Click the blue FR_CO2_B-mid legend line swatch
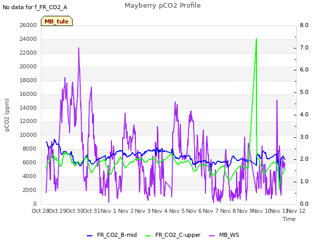The width and height of the screenshot is (327, 245). pyautogui.click(x=90, y=236)
